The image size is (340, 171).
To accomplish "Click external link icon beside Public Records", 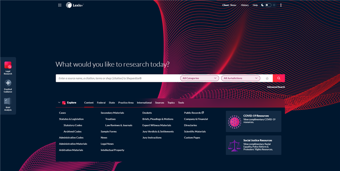I will coord(203,113).
